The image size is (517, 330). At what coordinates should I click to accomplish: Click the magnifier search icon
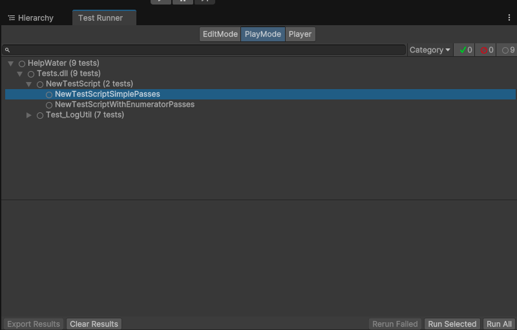pos(7,50)
